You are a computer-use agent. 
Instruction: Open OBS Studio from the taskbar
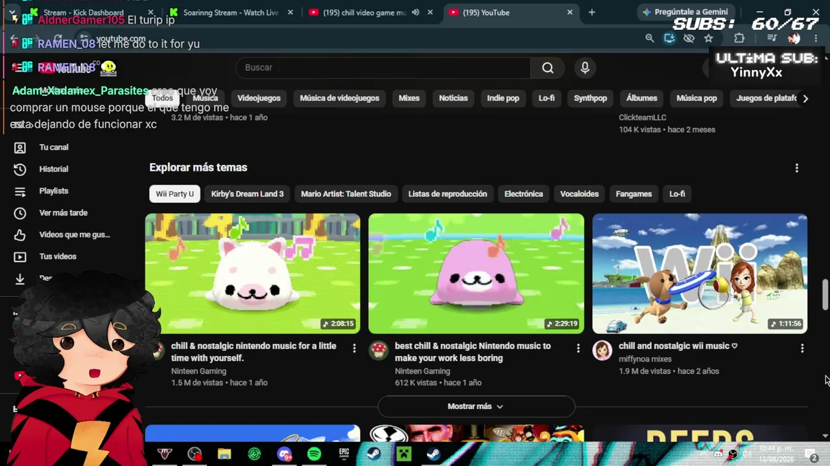click(195, 454)
